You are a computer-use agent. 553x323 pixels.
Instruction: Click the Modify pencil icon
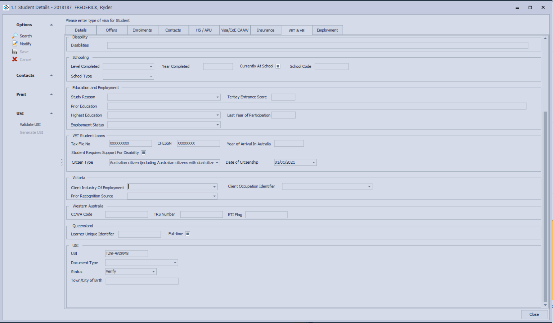click(x=15, y=44)
